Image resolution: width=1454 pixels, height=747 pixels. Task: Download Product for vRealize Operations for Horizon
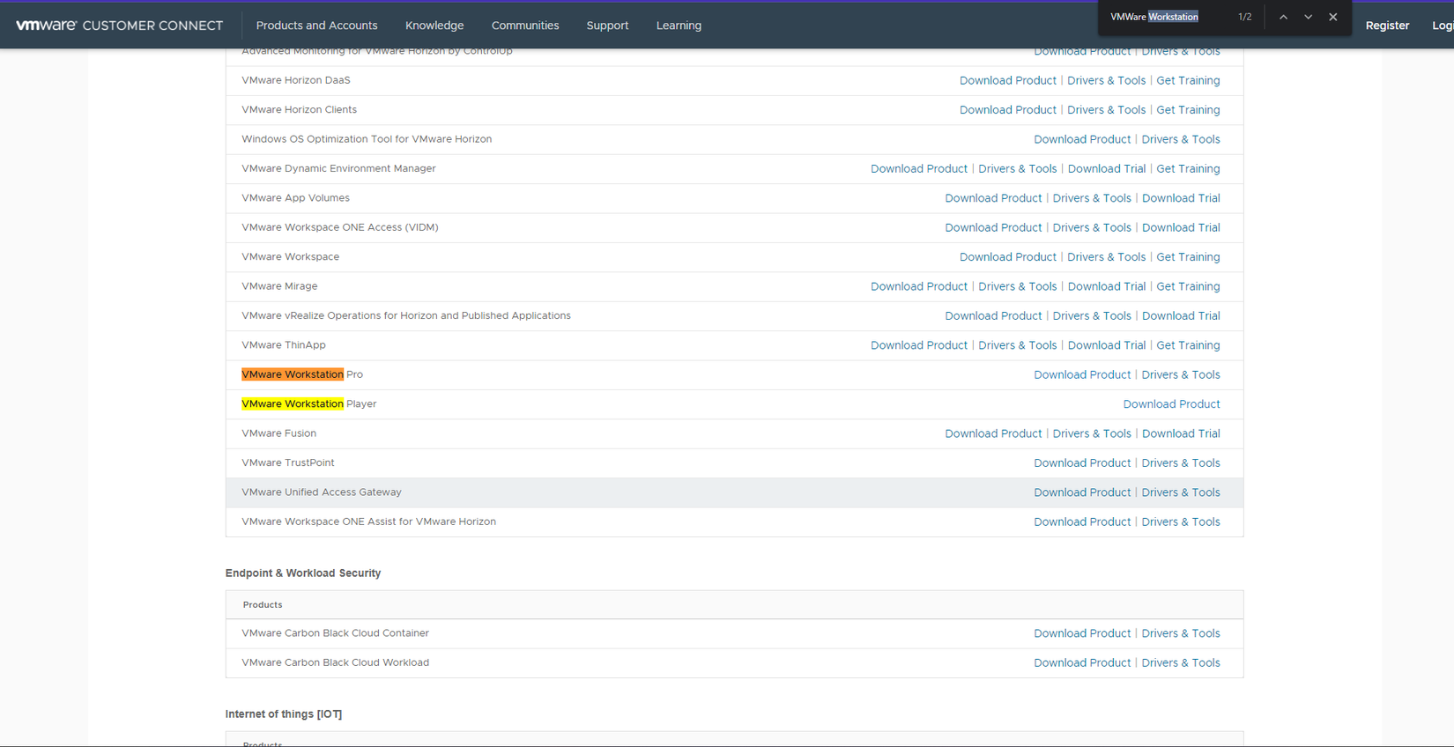tap(993, 316)
